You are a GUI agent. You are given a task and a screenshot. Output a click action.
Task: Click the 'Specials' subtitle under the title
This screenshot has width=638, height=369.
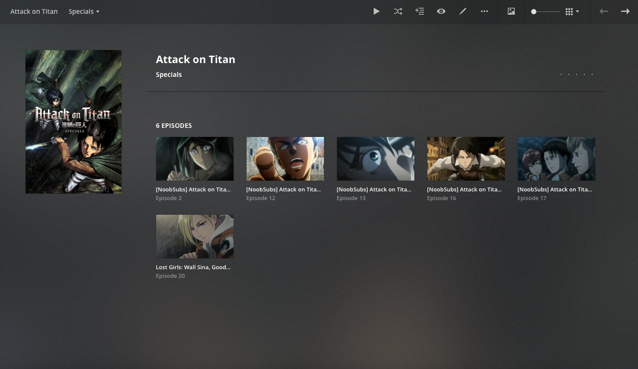click(169, 74)
